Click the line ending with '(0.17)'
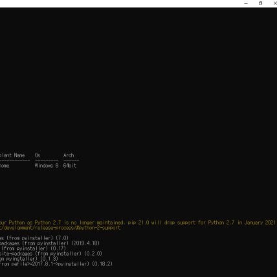Screen dimensions: 277x277 33,249
